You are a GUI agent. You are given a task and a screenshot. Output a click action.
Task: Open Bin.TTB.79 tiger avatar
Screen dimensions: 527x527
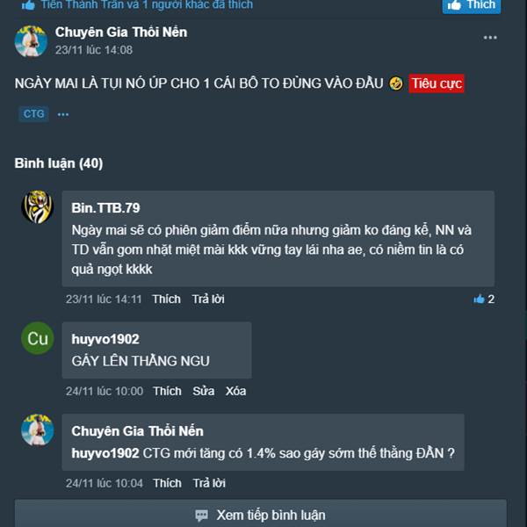pos(37,207)
